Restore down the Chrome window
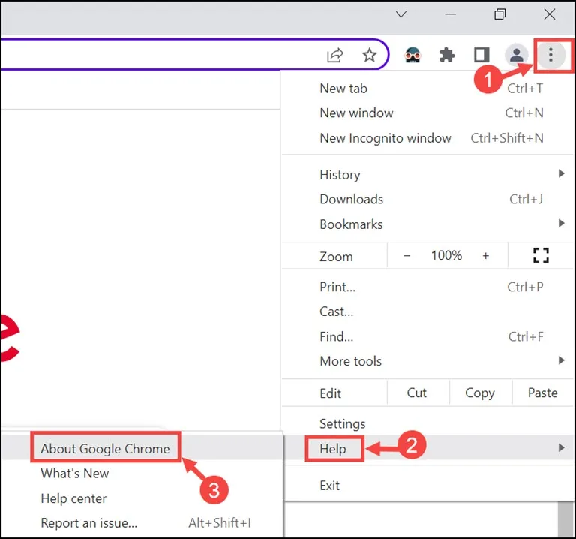This screenshot has width=576, height=539. 499,14
